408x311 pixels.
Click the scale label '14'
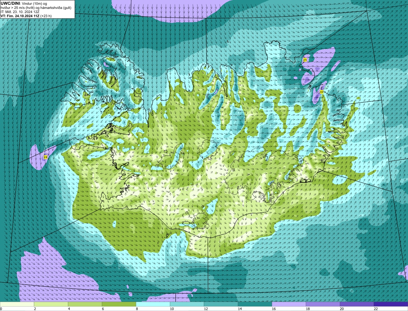[240, 309]
